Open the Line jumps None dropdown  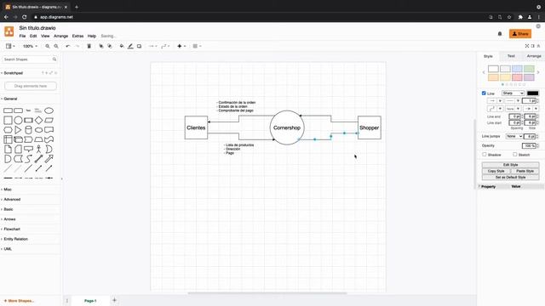[x=514, y=136]
